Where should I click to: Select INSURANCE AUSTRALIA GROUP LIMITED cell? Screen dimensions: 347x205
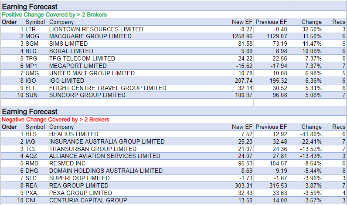[107, 141]
